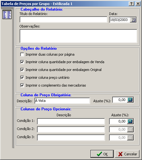Click inside the Observações text area

78,36
